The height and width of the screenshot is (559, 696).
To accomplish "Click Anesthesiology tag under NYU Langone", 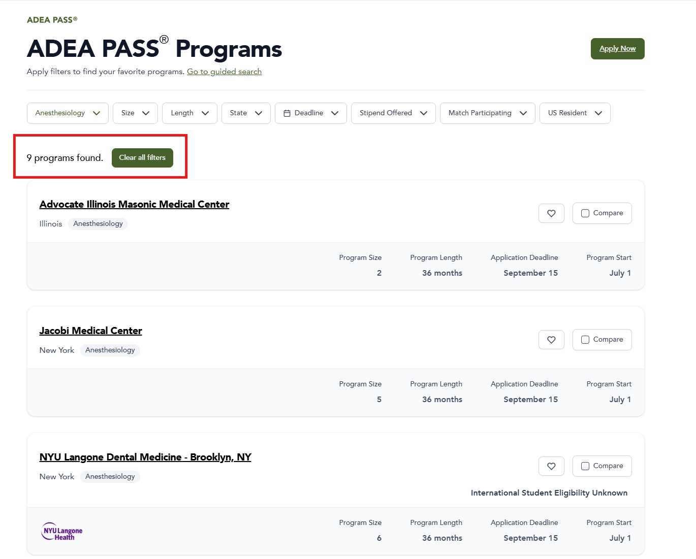I will pos(110,477).
